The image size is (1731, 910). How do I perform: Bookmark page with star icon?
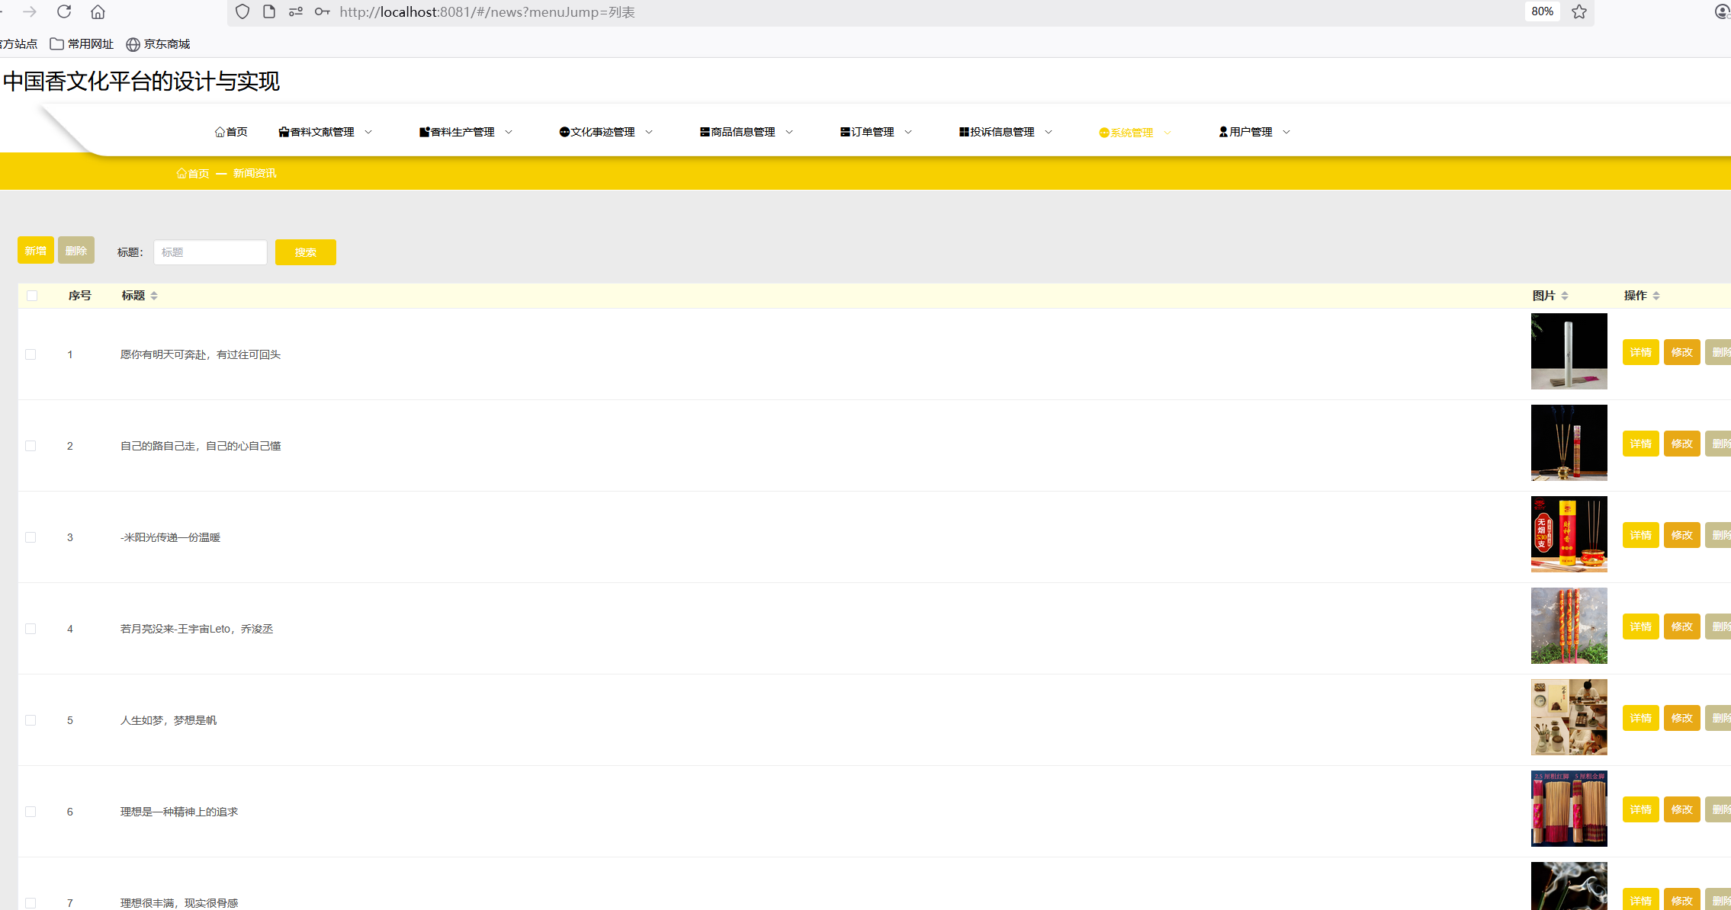pyautogui.click(x=1579, y=11)
